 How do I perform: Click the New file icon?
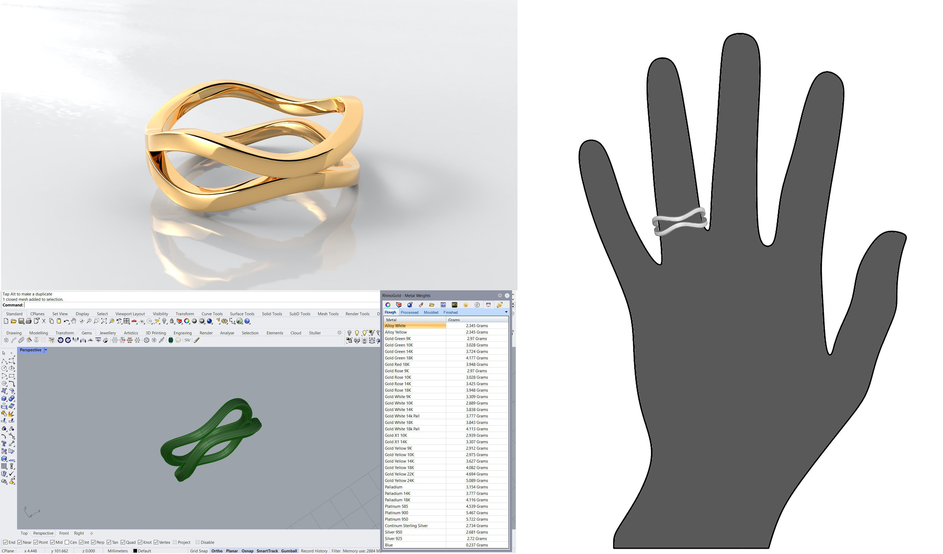click(6, 321)
